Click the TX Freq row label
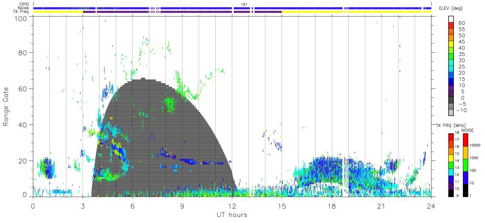 click(22, 12)
